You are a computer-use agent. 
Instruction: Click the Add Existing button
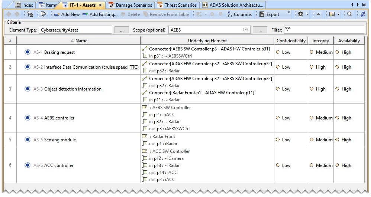click(x=100, y=14)
